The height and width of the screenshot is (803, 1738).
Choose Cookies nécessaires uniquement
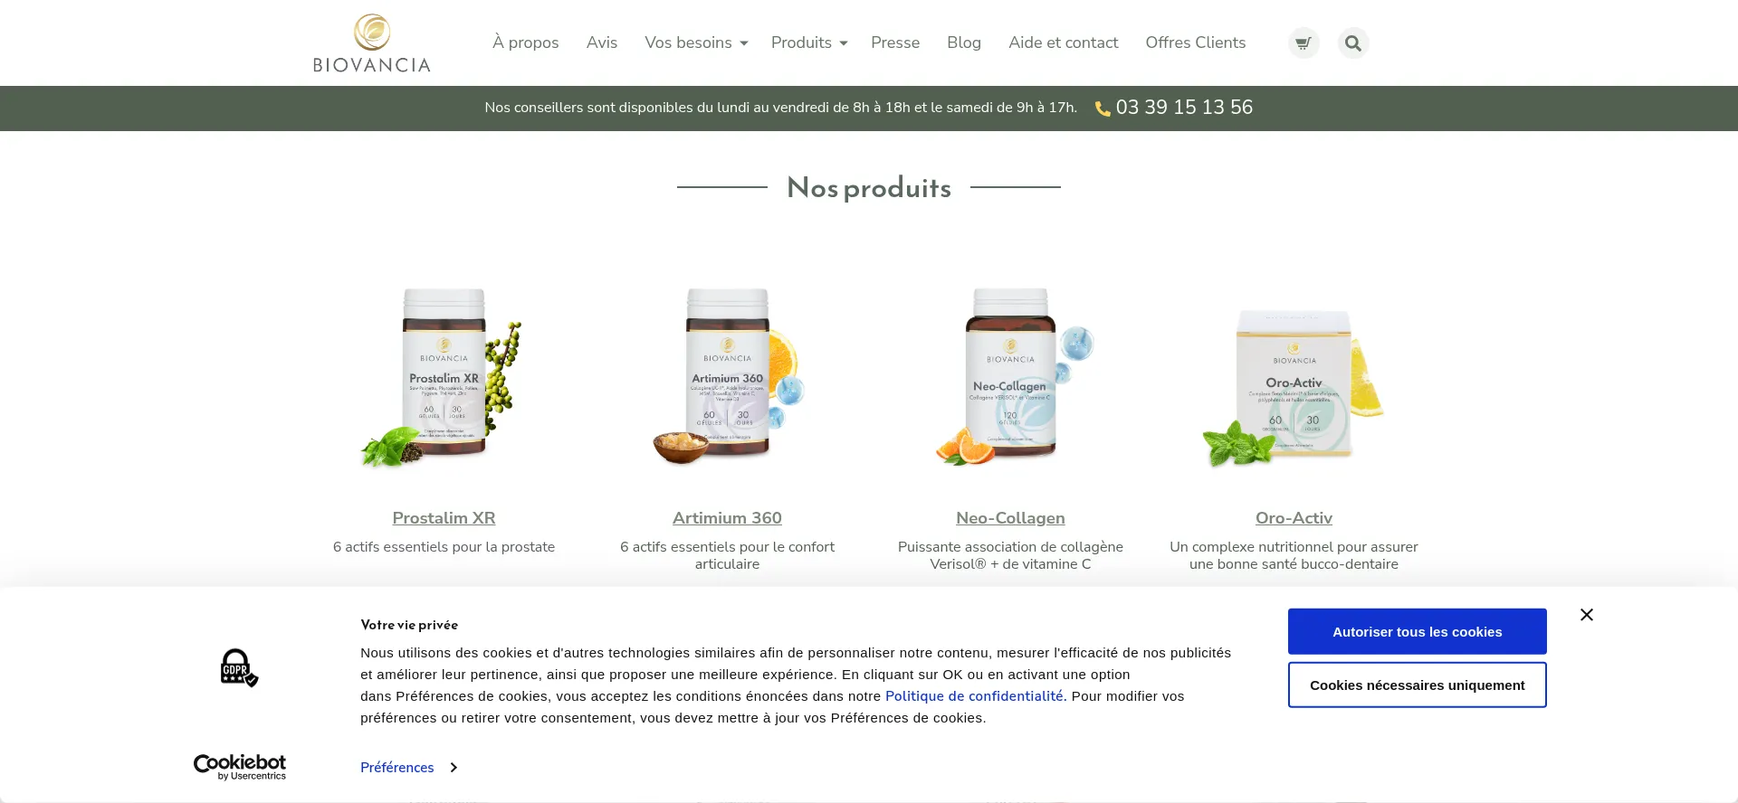point(1418,685)
